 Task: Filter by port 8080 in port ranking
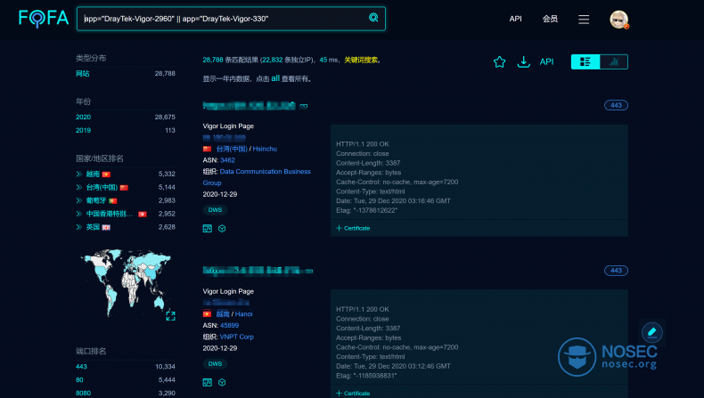click(83, 393)
